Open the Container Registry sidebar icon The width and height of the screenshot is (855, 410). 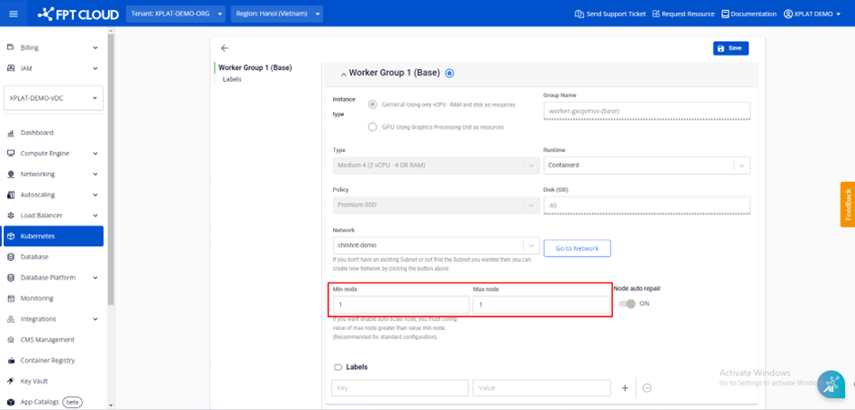click(x=11, y=360)
